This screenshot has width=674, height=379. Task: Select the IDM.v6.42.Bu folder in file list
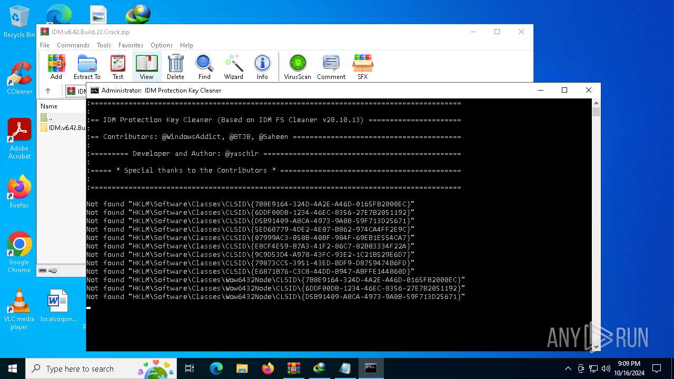[x=63, y=127]
